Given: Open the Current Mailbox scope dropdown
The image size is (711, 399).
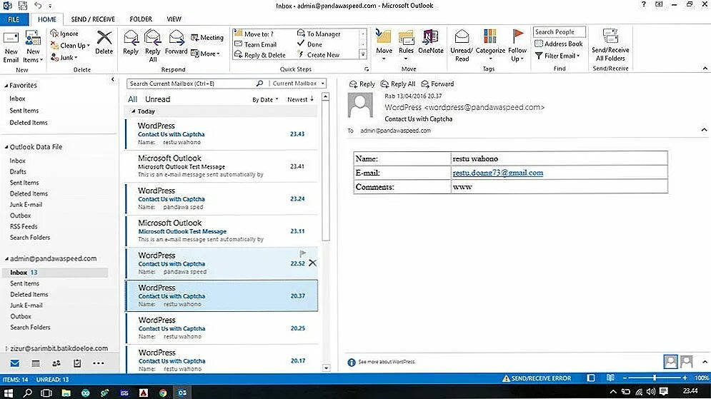Looking at the screenshot, I should point(299,84).
